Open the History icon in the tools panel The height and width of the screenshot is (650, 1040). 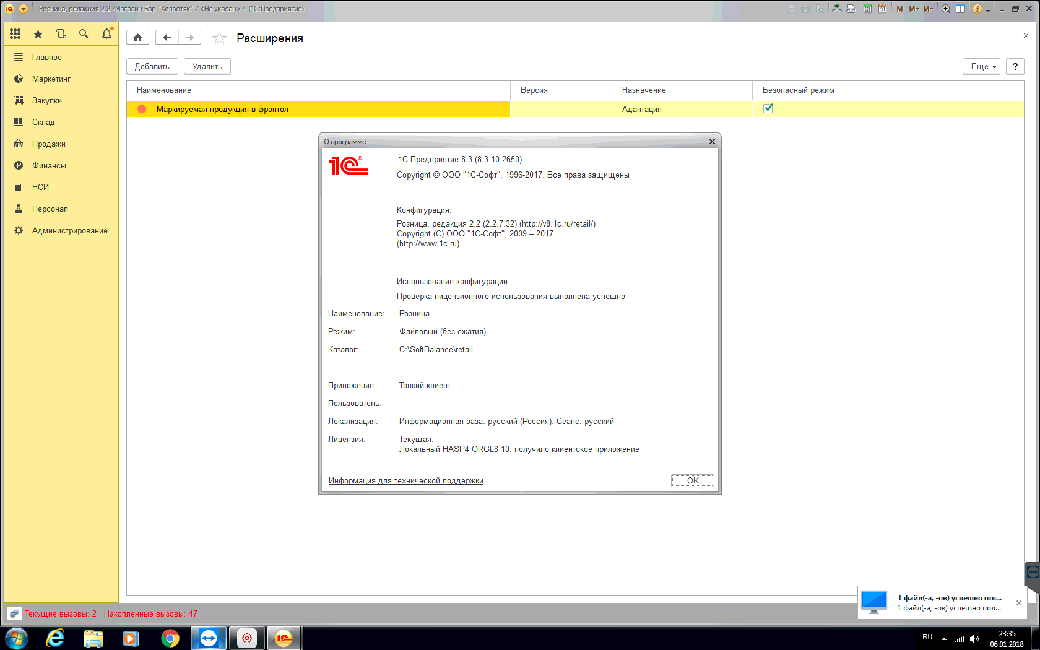(61, 34)
